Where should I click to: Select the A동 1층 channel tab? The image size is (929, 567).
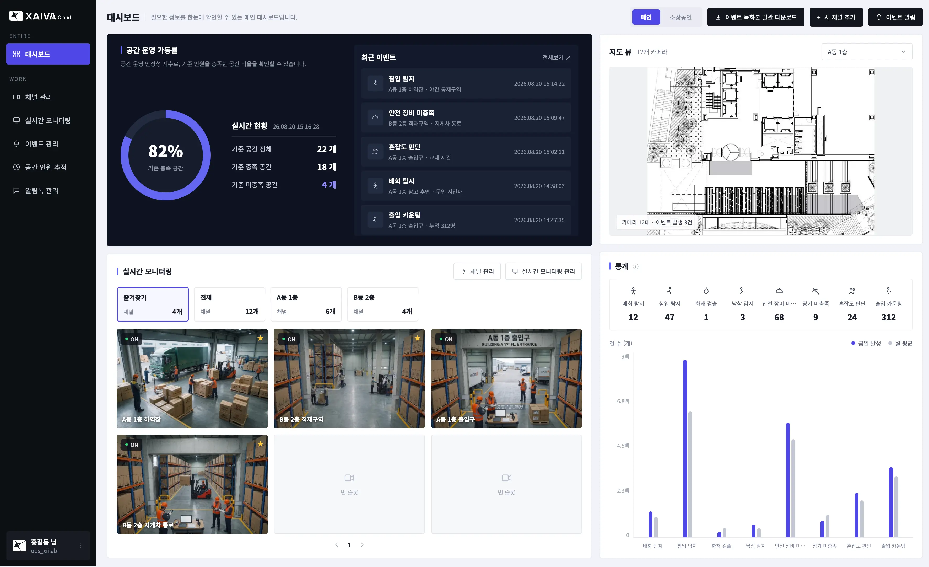coord(306,304)
